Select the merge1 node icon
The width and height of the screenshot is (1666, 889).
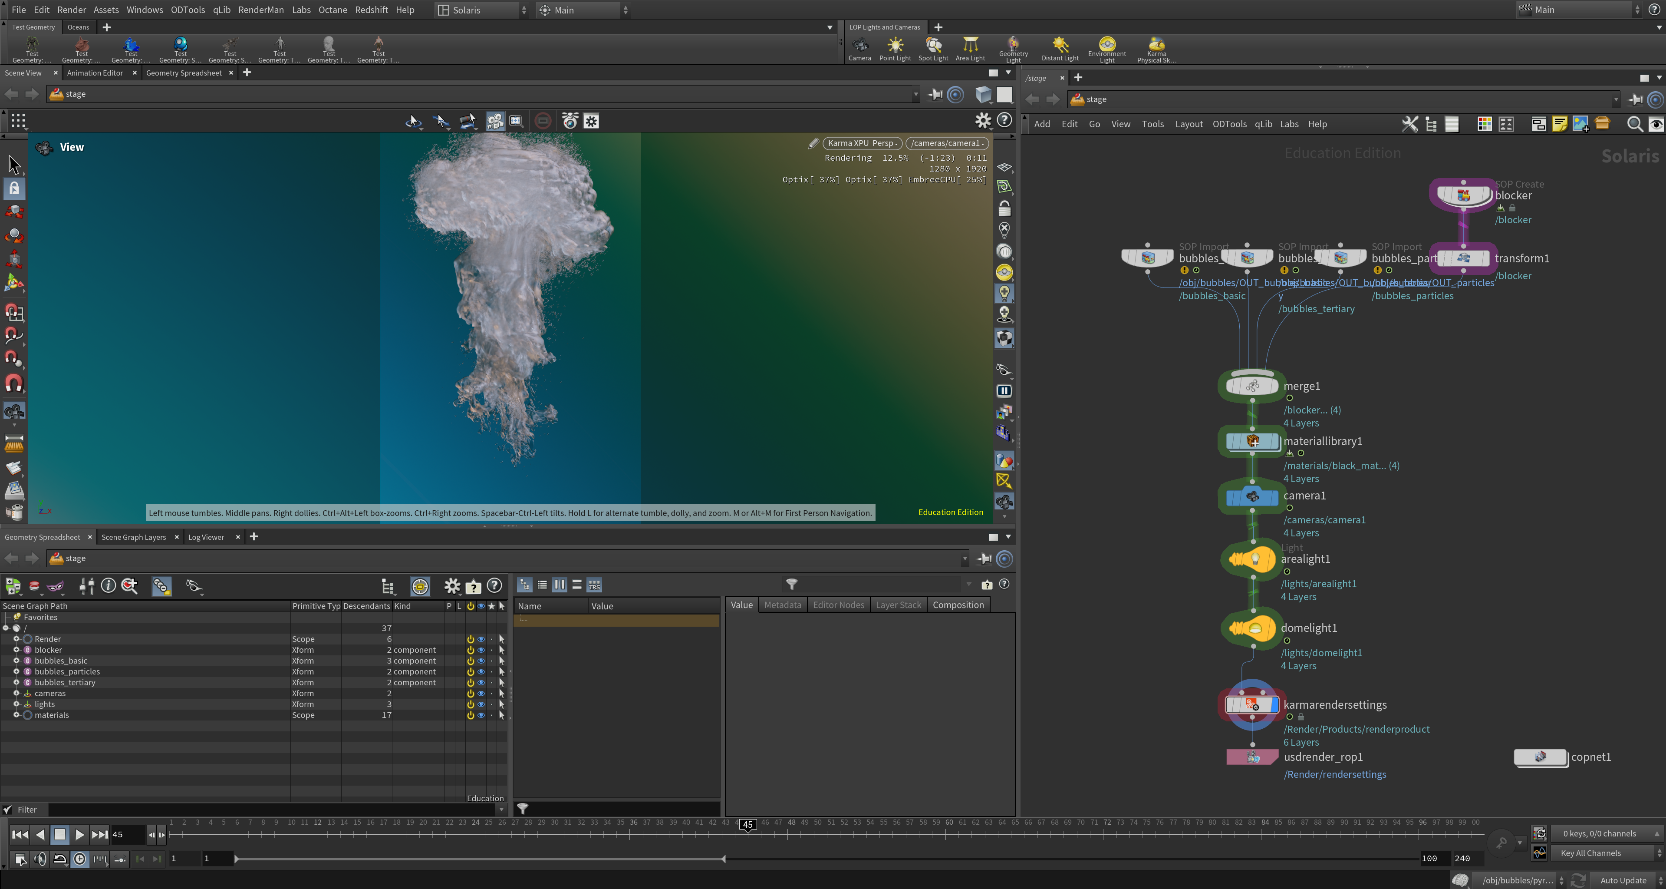point(1252,386)
